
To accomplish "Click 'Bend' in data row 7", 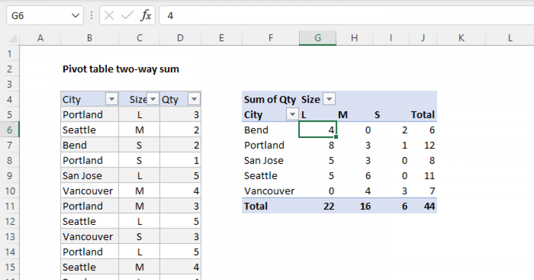I will tap(75, 145).
